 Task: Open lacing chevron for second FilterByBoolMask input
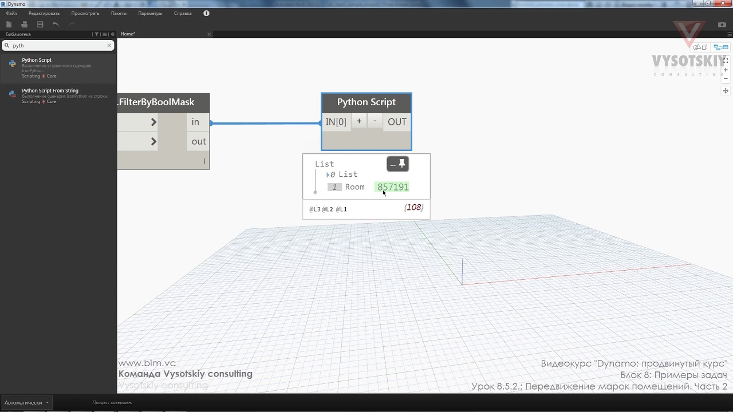153,141
